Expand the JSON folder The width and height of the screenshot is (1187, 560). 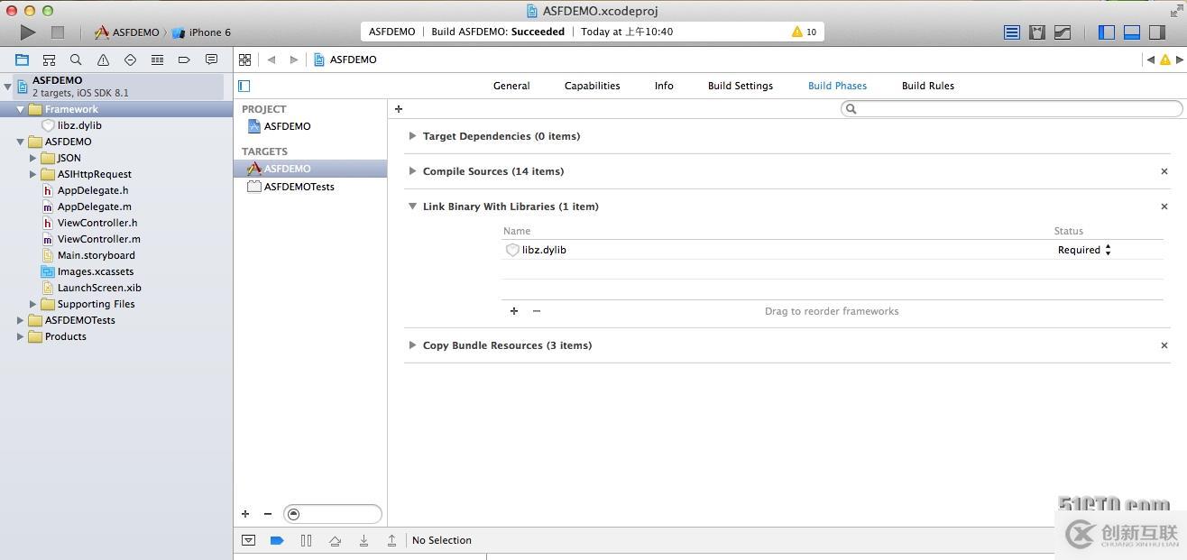[x=32, y=158]
